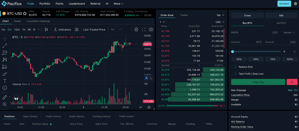Screen dimensions: 299x131
Task: Open the Market order type dropdown
Action: coord(289,33)
